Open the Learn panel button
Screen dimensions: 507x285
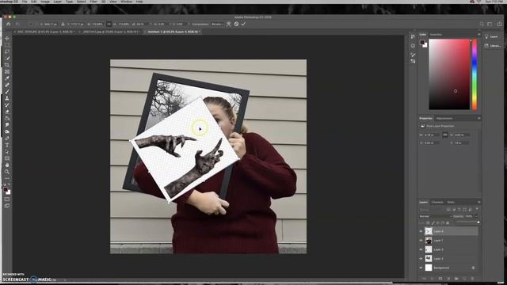[491, 37]
